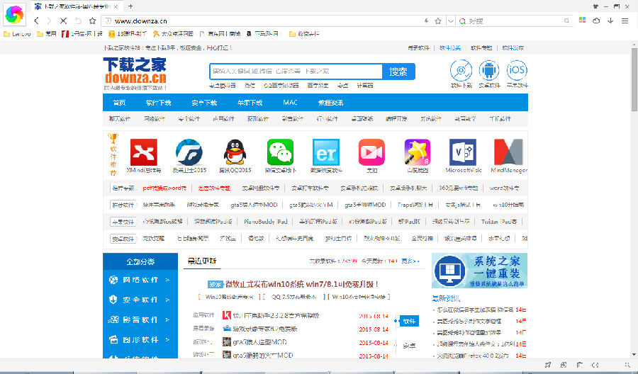Open the bookmark with the red '1' icon

(82, 34)
